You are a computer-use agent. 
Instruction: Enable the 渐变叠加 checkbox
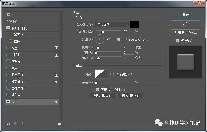(x=8, y=81)
